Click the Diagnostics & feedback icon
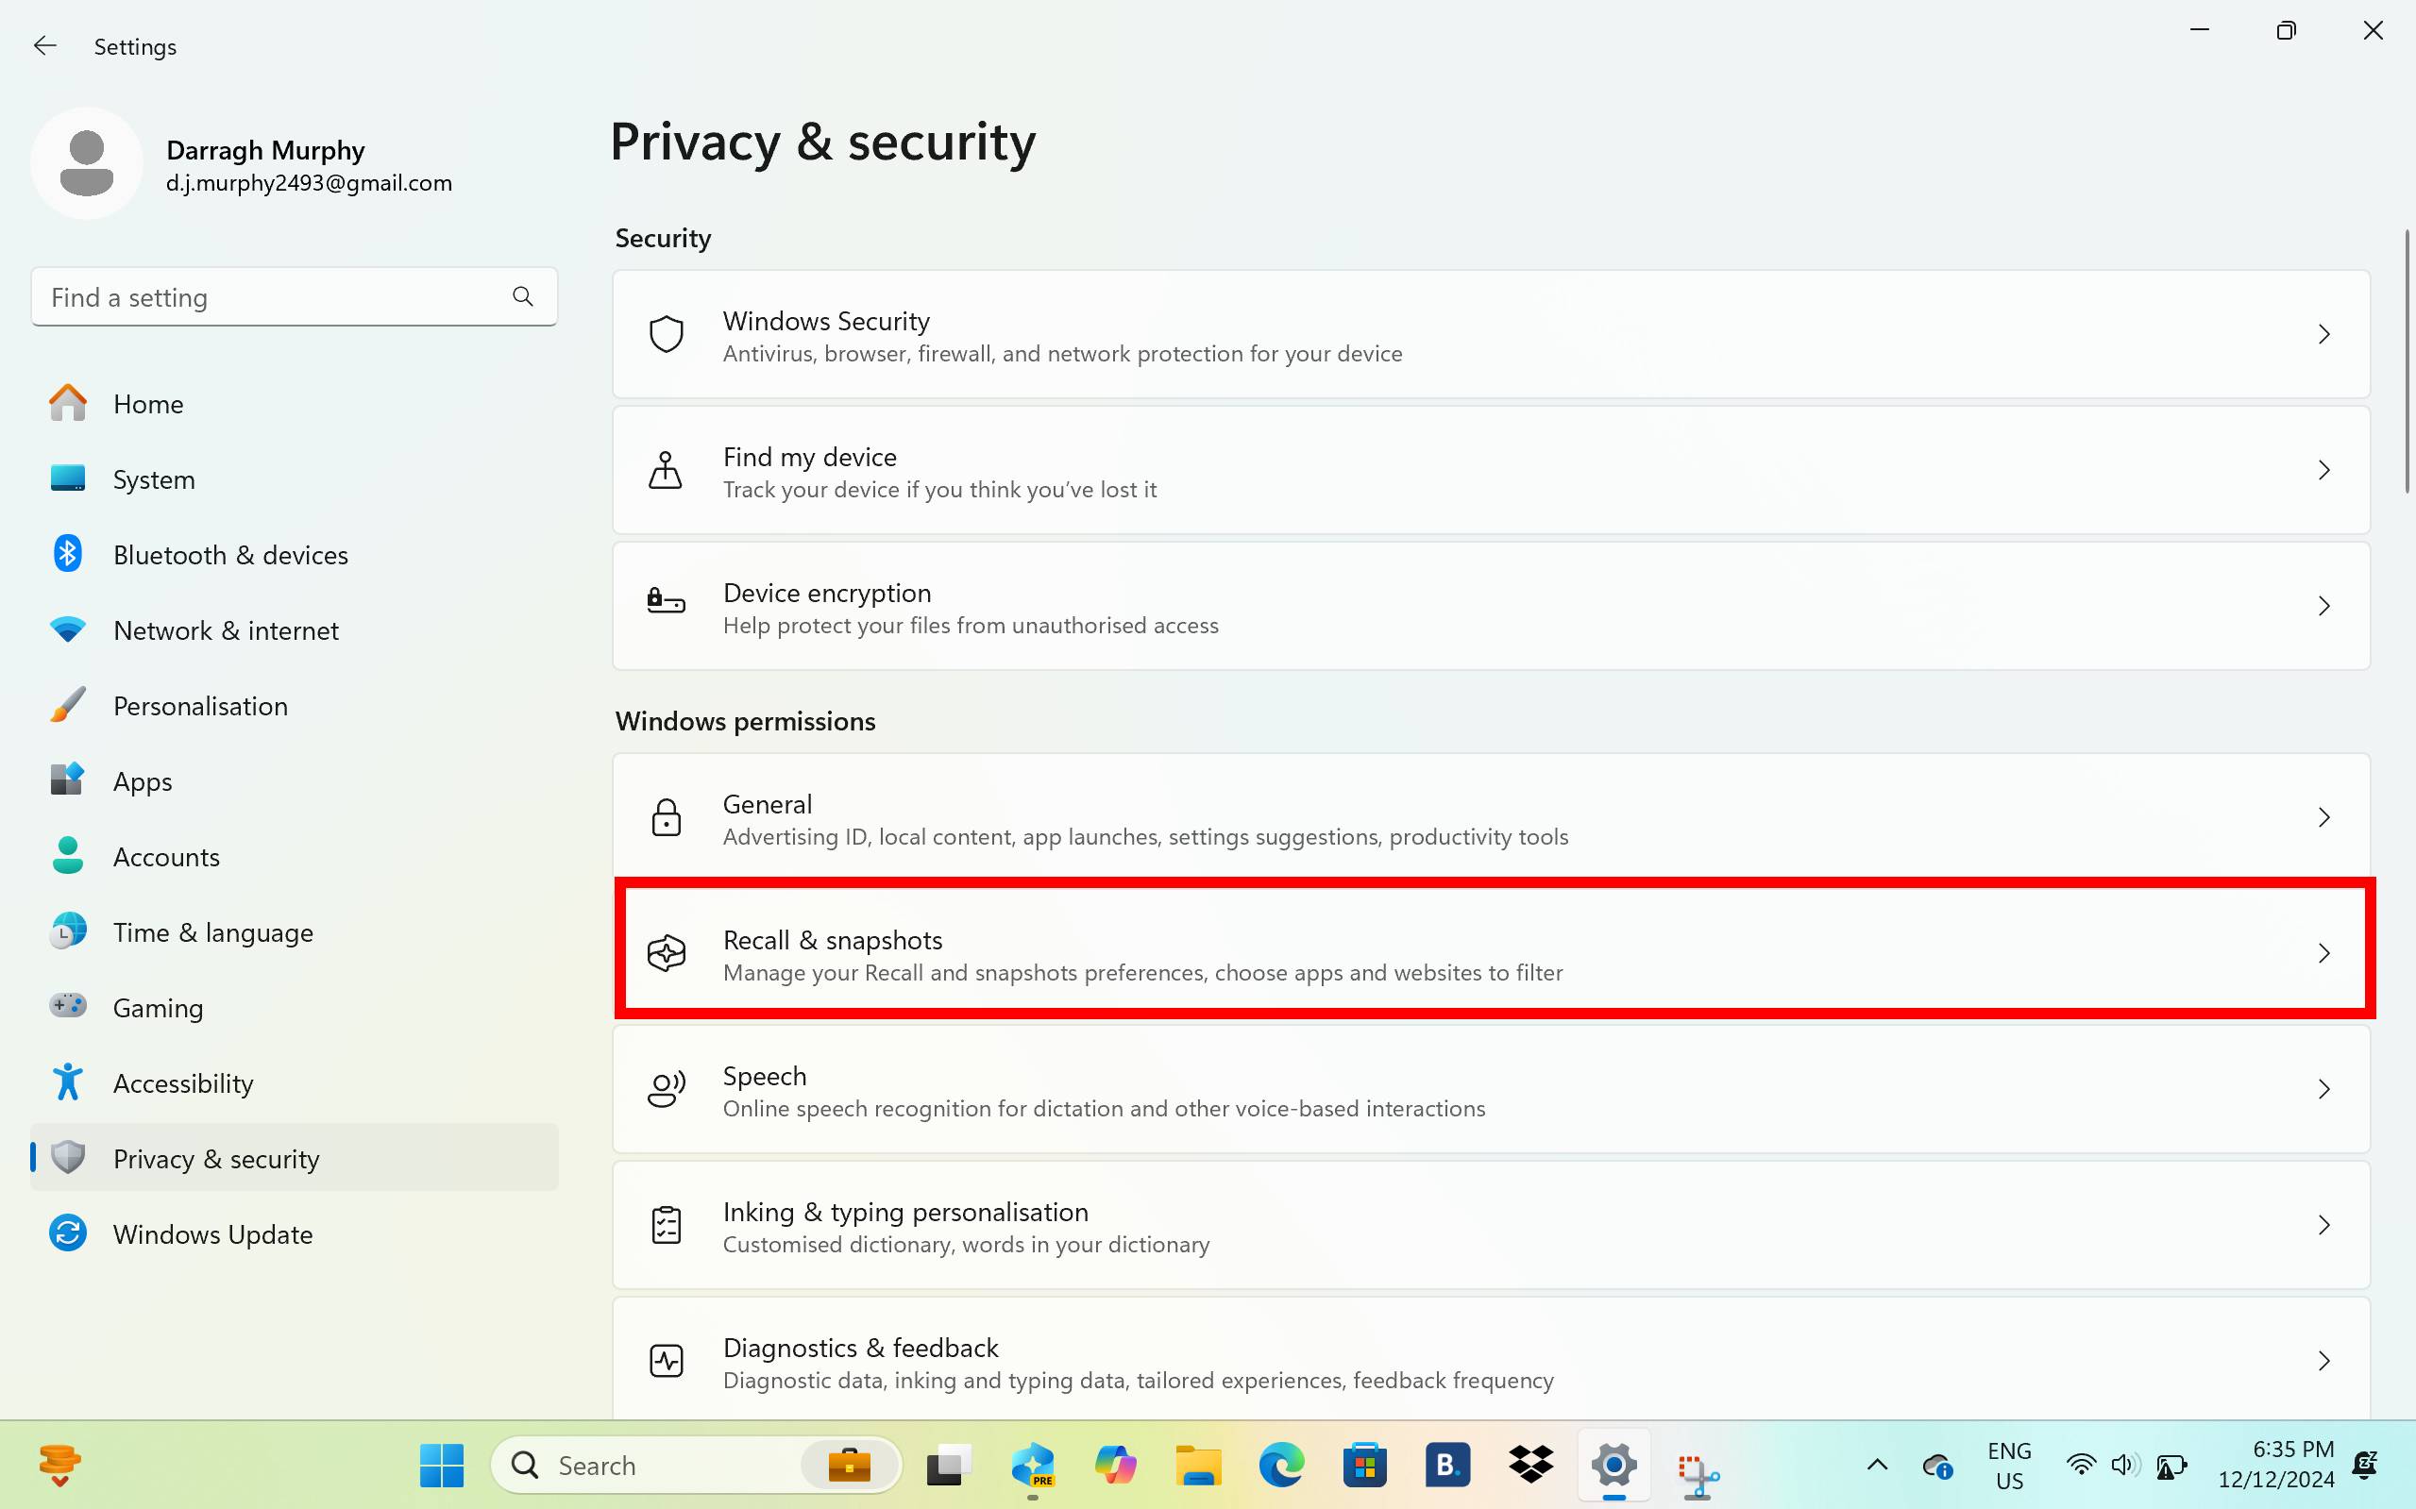The height and width of the screenshot is (1509, 2416). (x=665, y=1360)
